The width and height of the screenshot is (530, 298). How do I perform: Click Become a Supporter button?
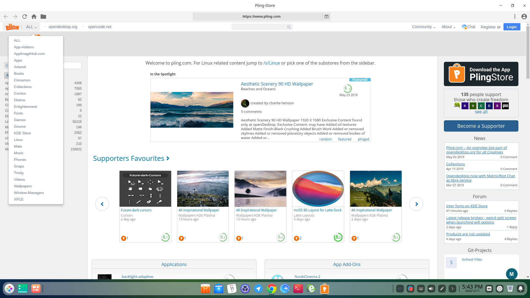pos(481,126)
